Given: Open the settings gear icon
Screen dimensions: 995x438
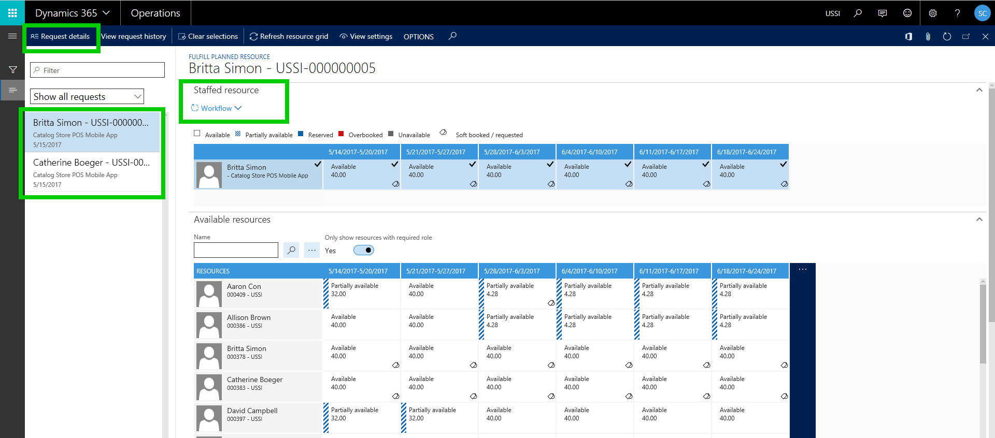Looking at the screenshot, I should [933, 13].
